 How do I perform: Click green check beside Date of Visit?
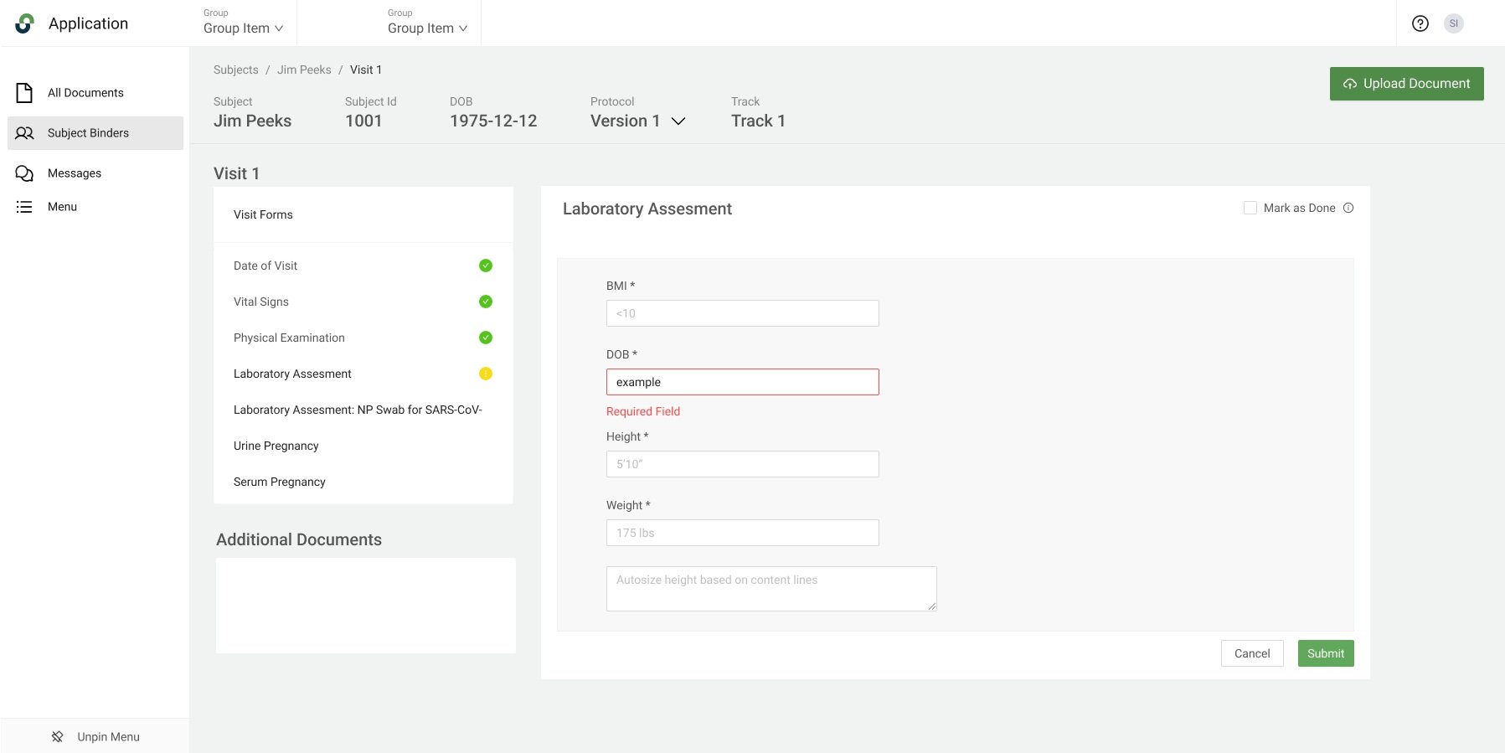pyautogui.click(x=486, y=266)
